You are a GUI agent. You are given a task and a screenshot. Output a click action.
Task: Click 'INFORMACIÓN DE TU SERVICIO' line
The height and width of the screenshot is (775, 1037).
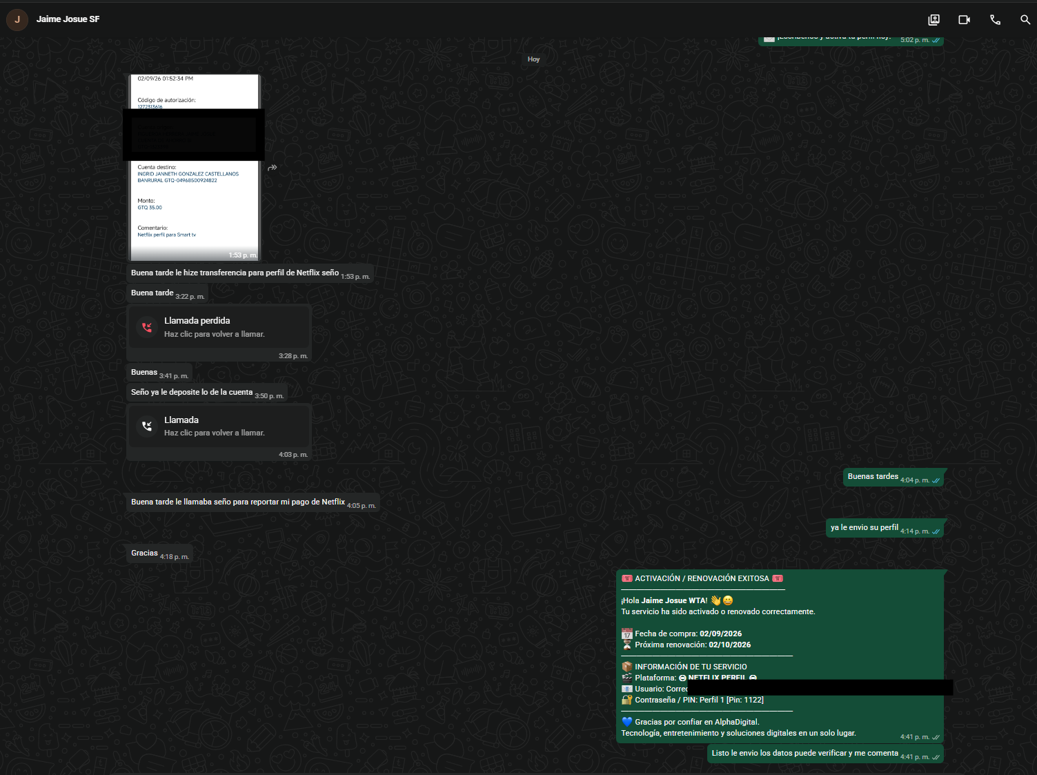684,667
